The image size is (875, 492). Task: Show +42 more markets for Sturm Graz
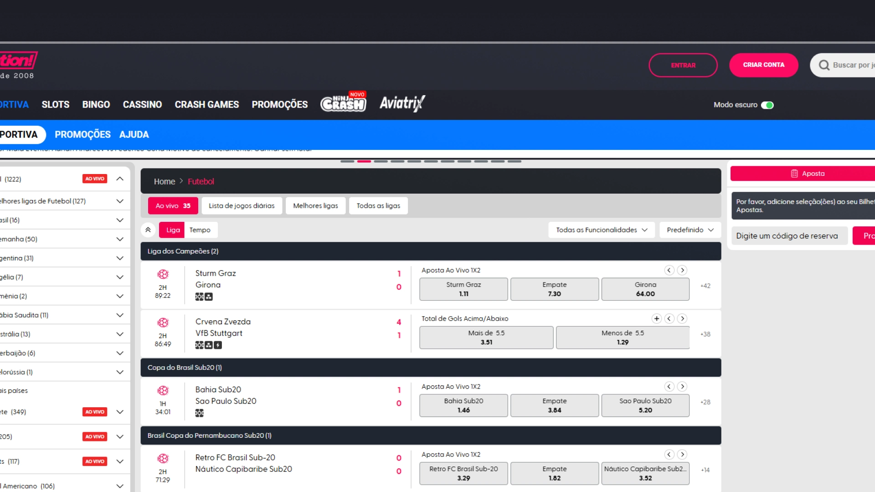click(705, 286)
